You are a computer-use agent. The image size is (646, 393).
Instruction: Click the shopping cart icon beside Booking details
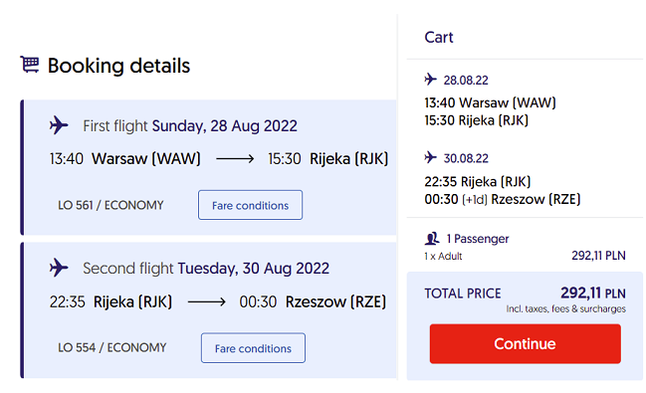tap(30, 65)
